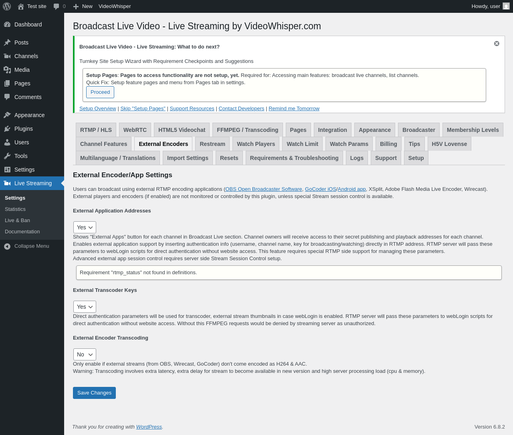Click the Proceed button
The width and height of the screenshot is (513, 435).
(100, 92)
